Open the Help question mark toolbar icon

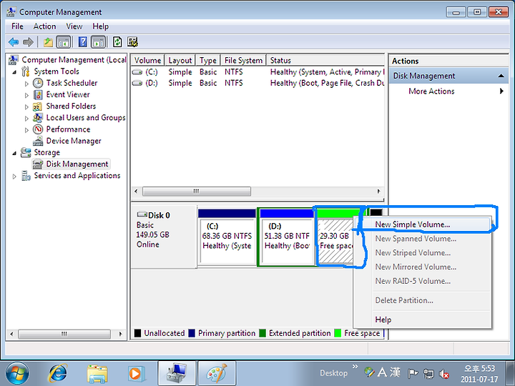pos(83,42)
